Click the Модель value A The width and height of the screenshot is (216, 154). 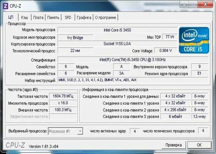click(121, 66)
